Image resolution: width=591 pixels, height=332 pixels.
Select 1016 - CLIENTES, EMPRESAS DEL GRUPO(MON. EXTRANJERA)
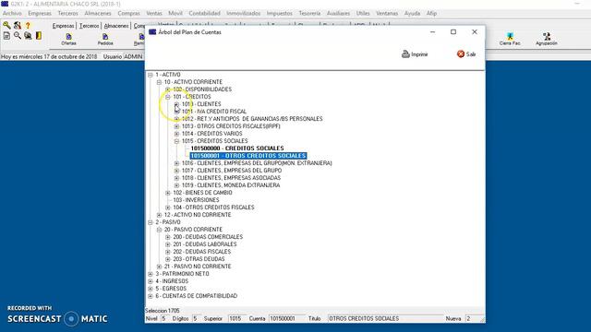[257, 163]
